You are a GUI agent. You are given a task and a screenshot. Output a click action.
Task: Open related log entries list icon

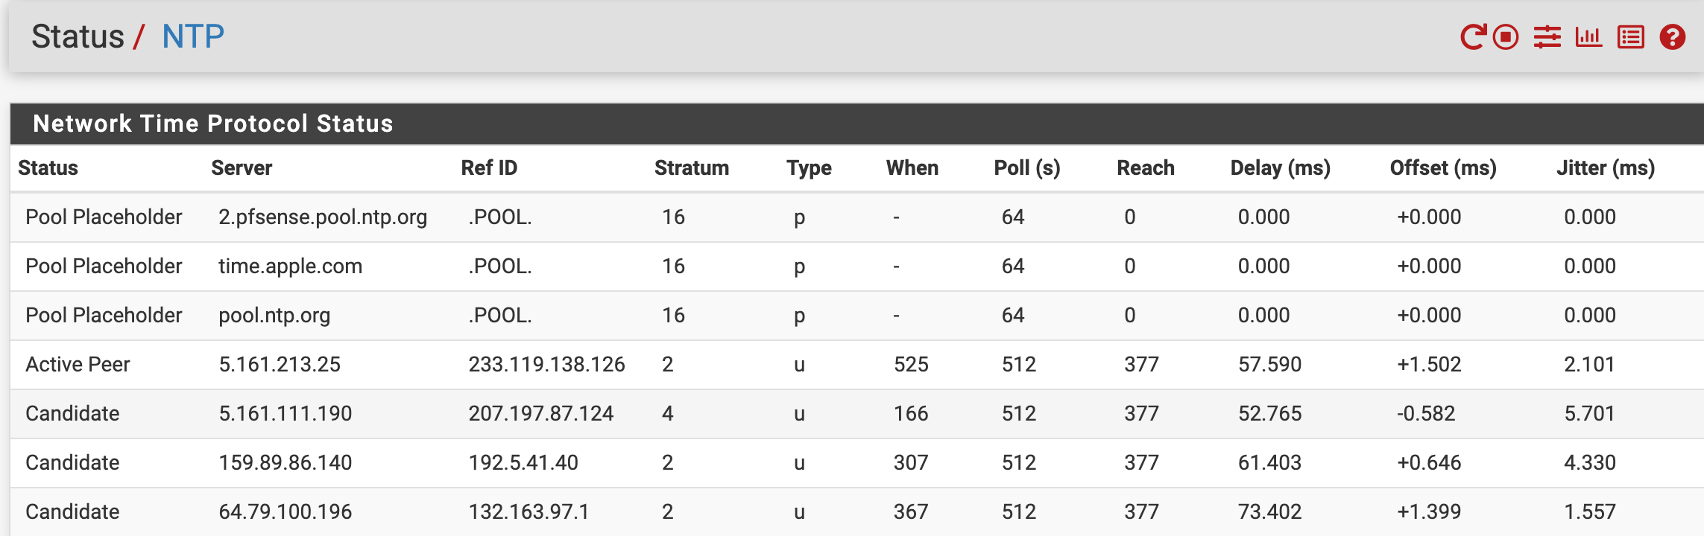click(x=1631, y=36)
